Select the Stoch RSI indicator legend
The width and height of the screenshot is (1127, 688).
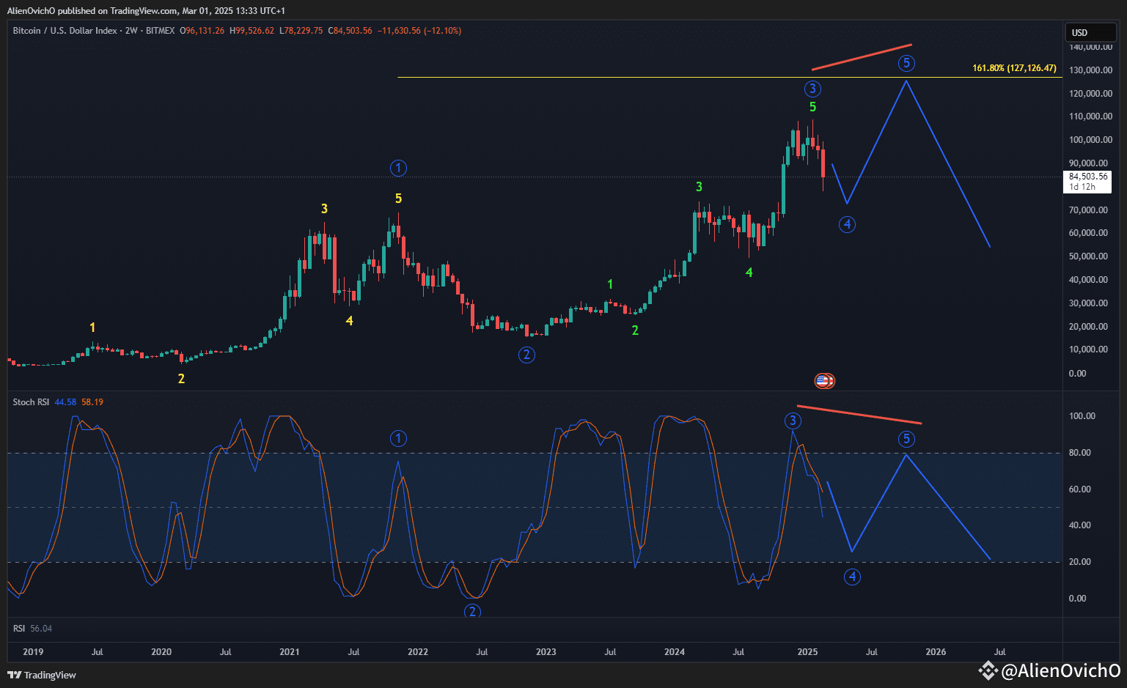(x=31, y=402)
